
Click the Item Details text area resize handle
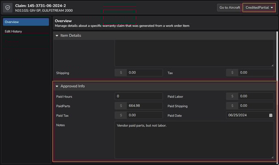(272, 65)
